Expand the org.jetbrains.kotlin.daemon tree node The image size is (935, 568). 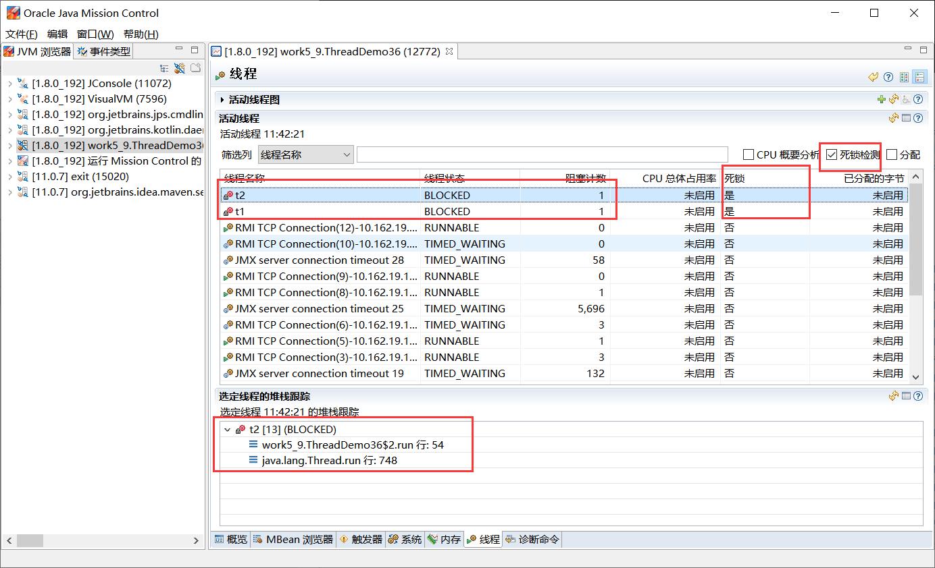10,130
